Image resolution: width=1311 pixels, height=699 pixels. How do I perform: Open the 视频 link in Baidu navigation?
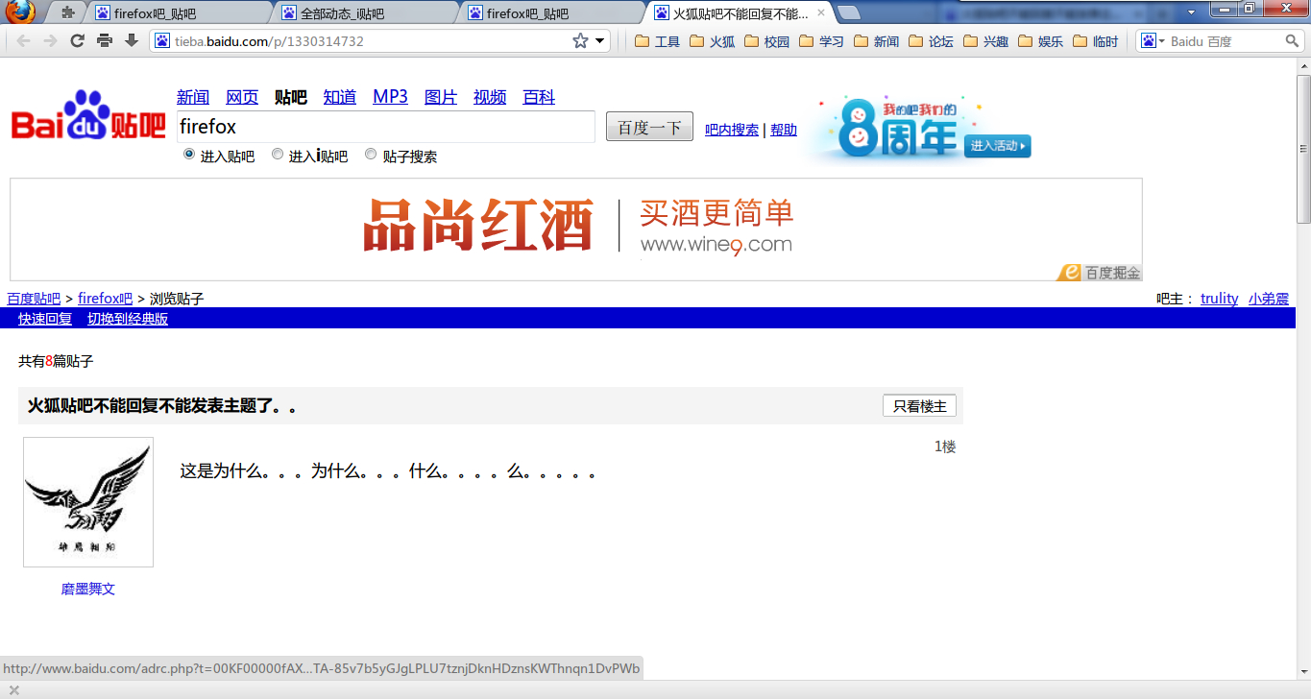[x=490, y=97]
